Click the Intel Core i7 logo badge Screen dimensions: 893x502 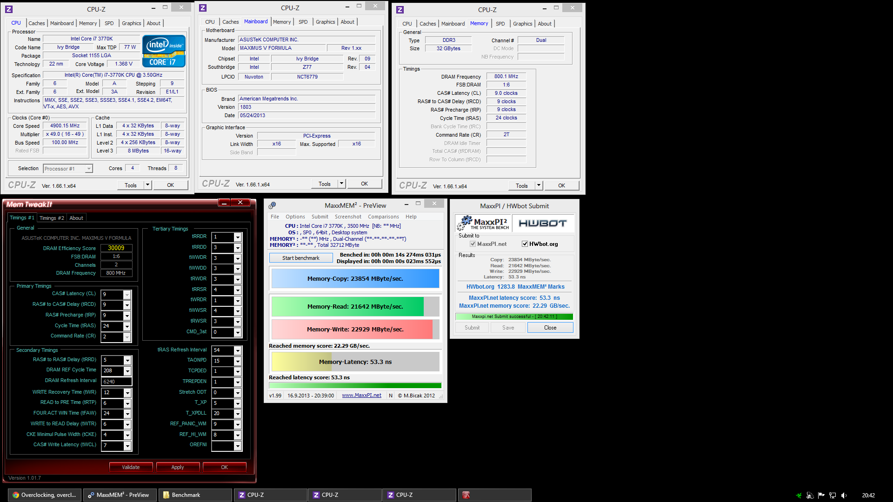164,51
